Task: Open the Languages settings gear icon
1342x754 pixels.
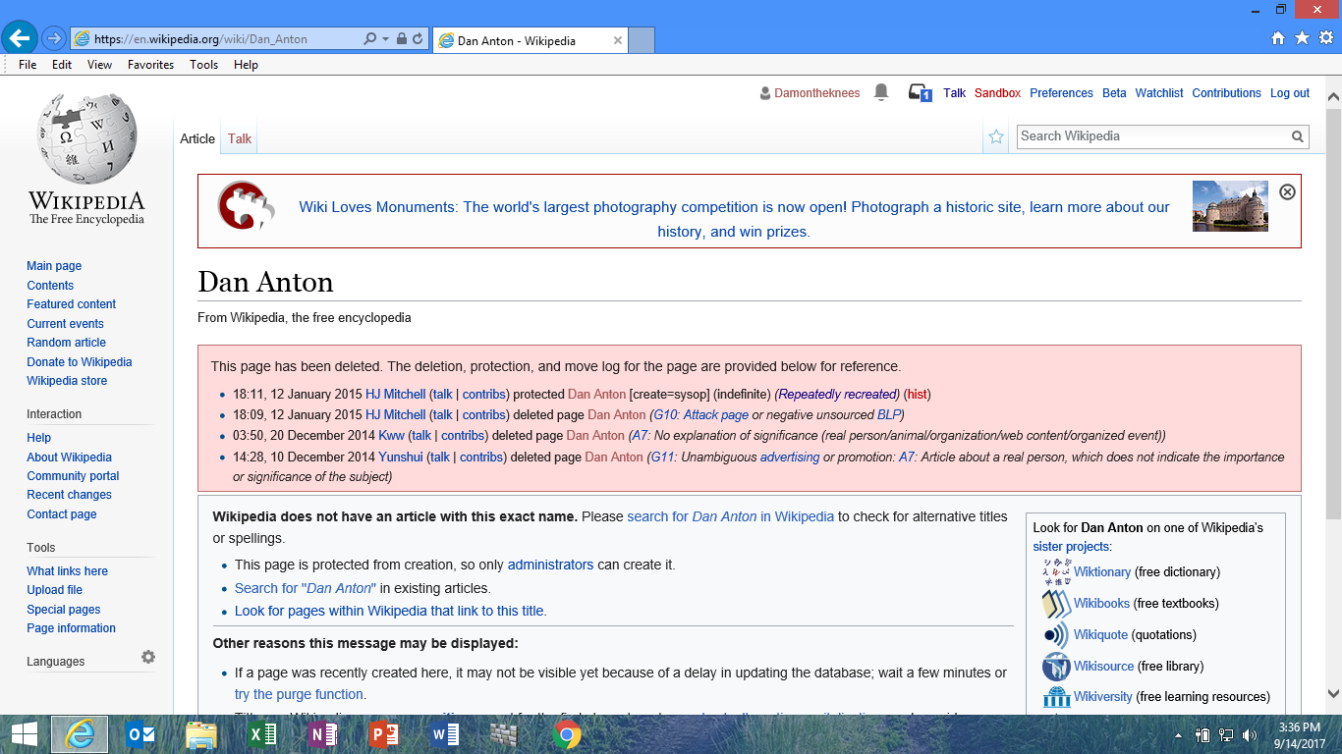Action: [148, 657]
